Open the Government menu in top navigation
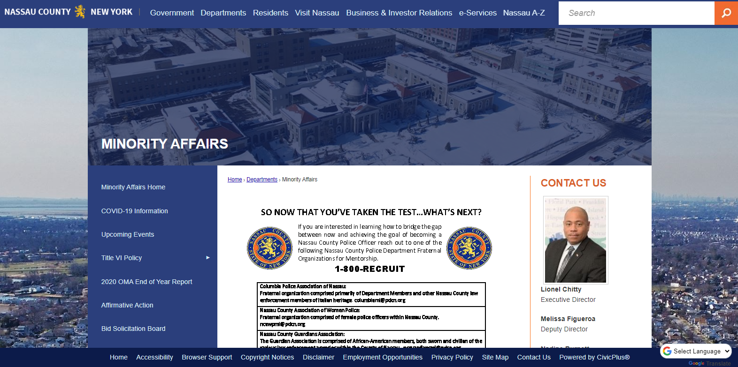Viewport: 738px width, 367px height. tap(172, 13)
